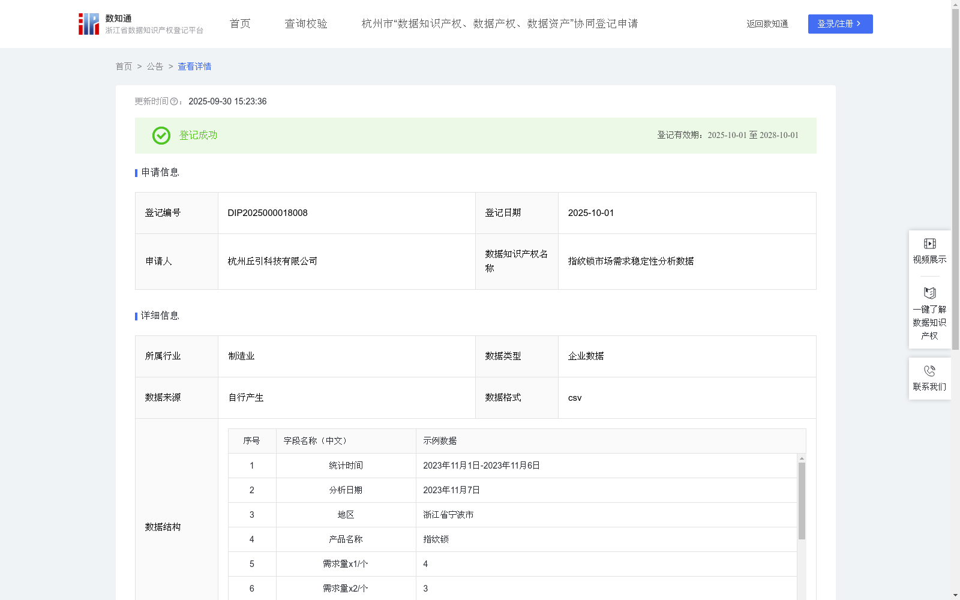This screenshot has height=600, width=960.
Task: Click sample data 2023年11月7日
Action: pos(451,490)
